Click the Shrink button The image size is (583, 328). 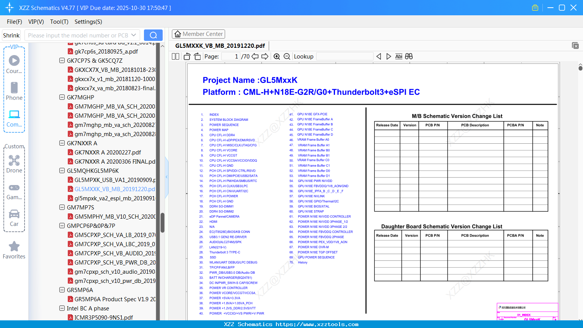point(11,35)
